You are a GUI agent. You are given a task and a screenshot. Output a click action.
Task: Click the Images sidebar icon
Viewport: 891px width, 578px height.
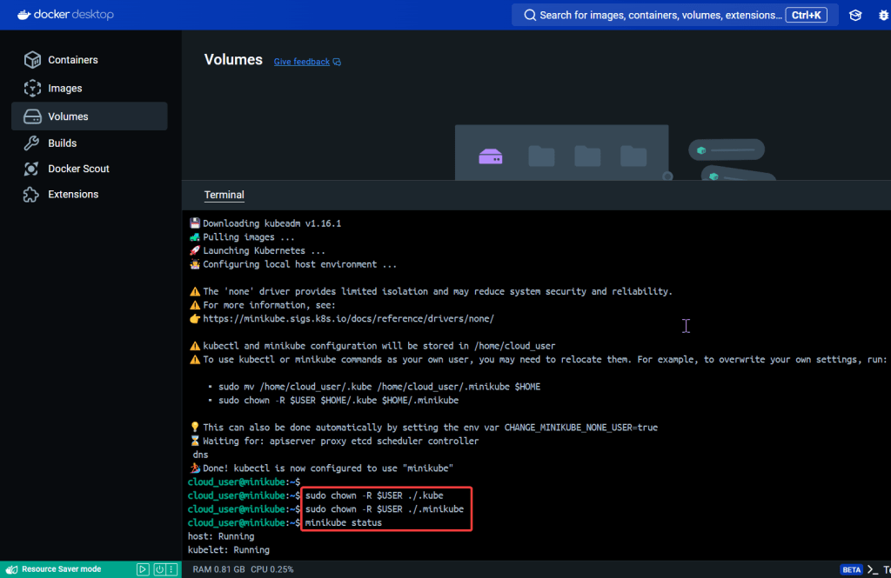tap(32, 88)
